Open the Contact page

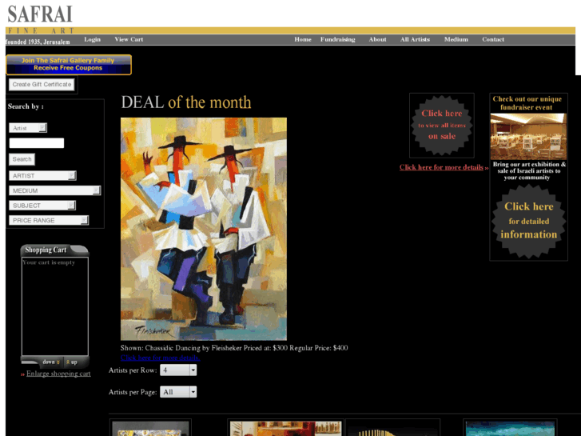493,39
